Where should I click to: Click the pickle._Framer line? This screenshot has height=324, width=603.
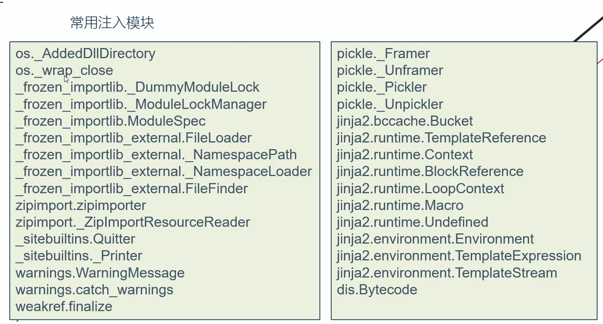(x=383, y=53)
